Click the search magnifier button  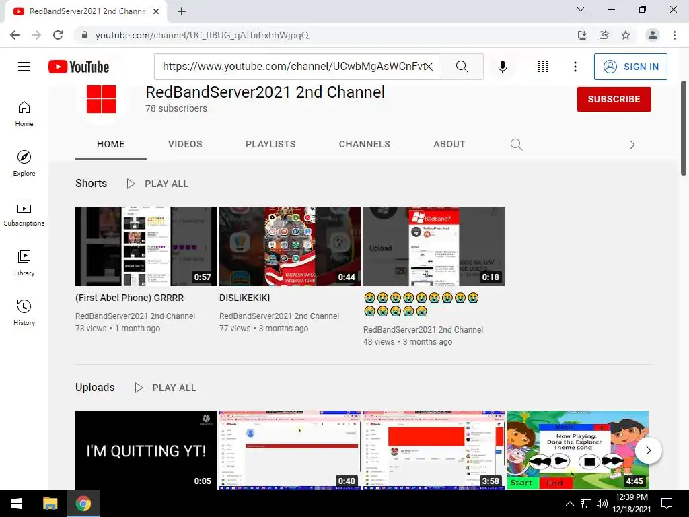coord(462,67)
